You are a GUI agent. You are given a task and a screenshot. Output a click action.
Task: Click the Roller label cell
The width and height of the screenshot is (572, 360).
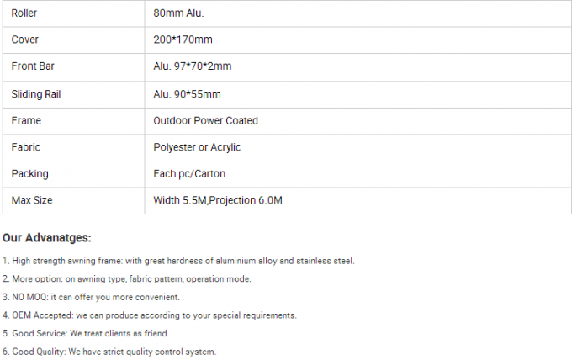[25, 13]
